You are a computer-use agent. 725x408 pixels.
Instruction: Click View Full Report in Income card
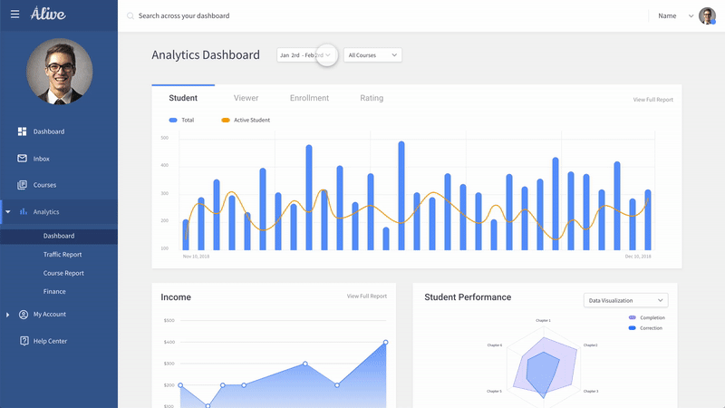click(x=367, y=296)
